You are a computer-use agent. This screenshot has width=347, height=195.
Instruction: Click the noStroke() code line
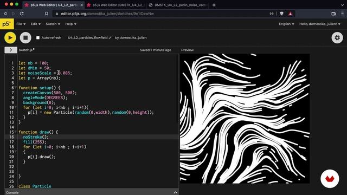[x=36, y=137]
